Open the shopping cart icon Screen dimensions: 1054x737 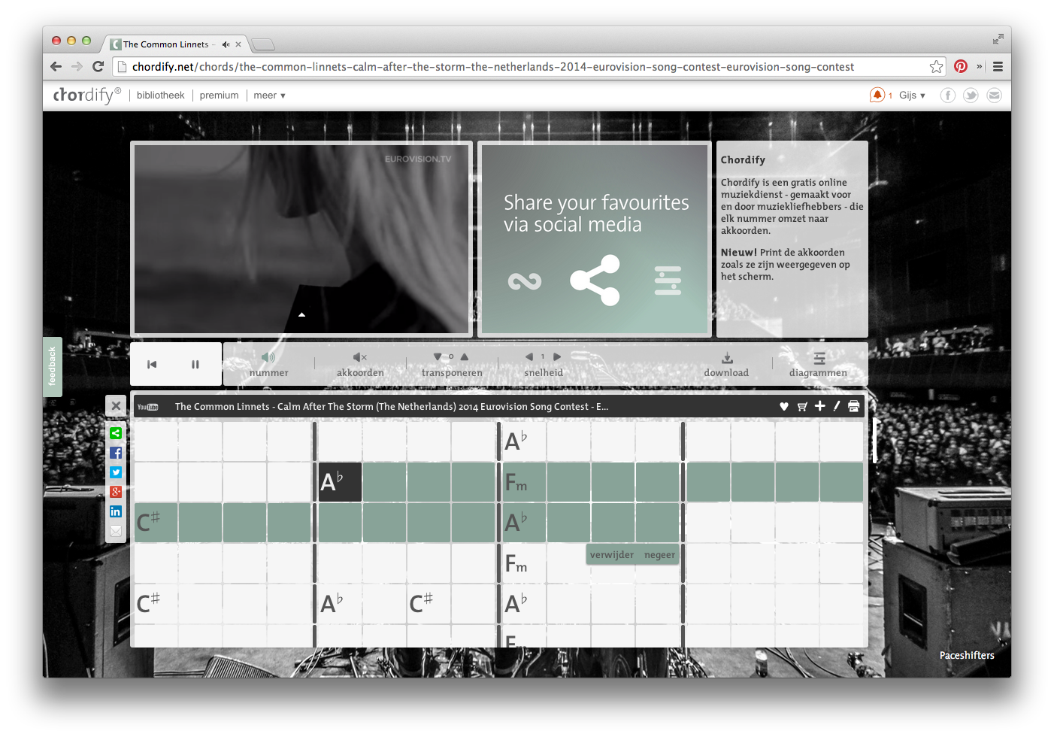pyautogui.click(x=802, y=406)
